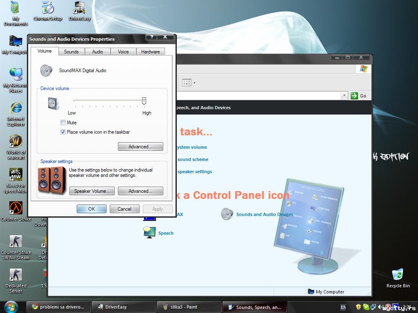Click SoundMAX Digital Audio device name
The height and width of the screenshot is (313, 418).
[x=82, y=71]
